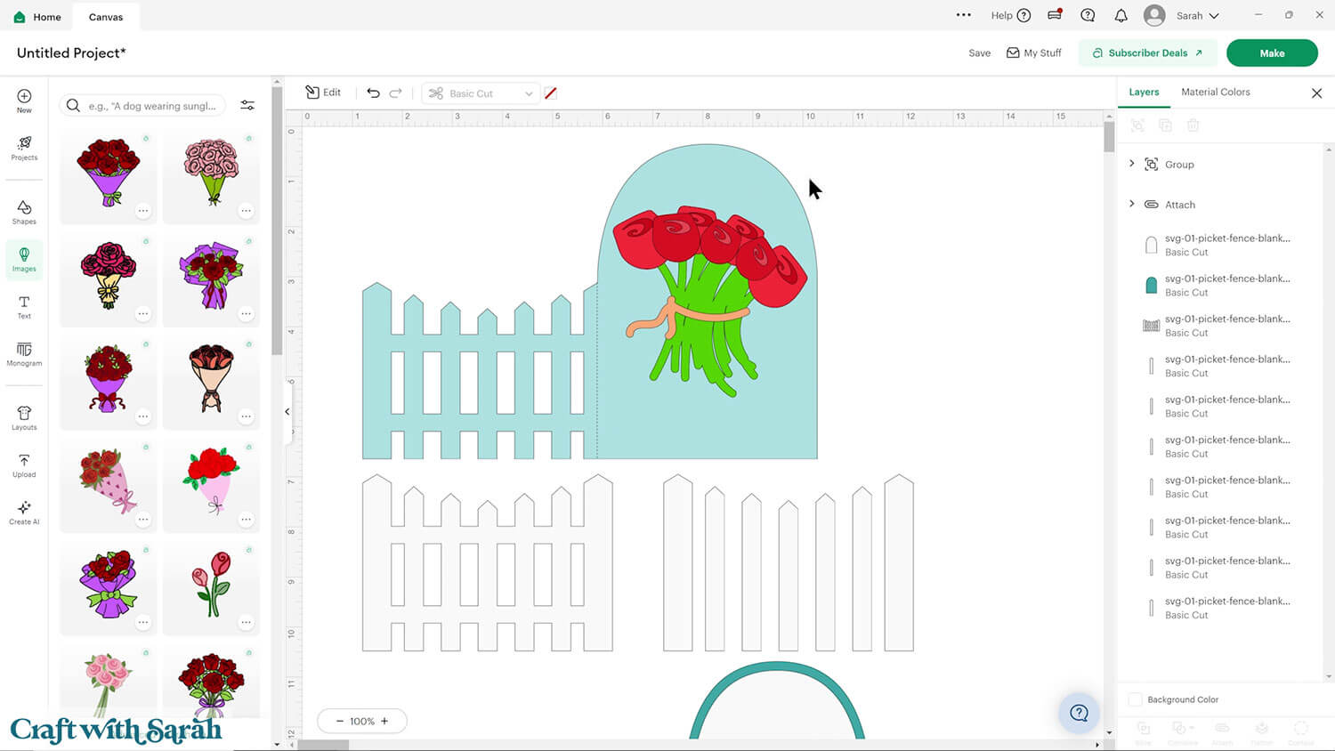Expand the Attach layer
This screenshot has width=1335, height=751.
(x=1132, y=204)
